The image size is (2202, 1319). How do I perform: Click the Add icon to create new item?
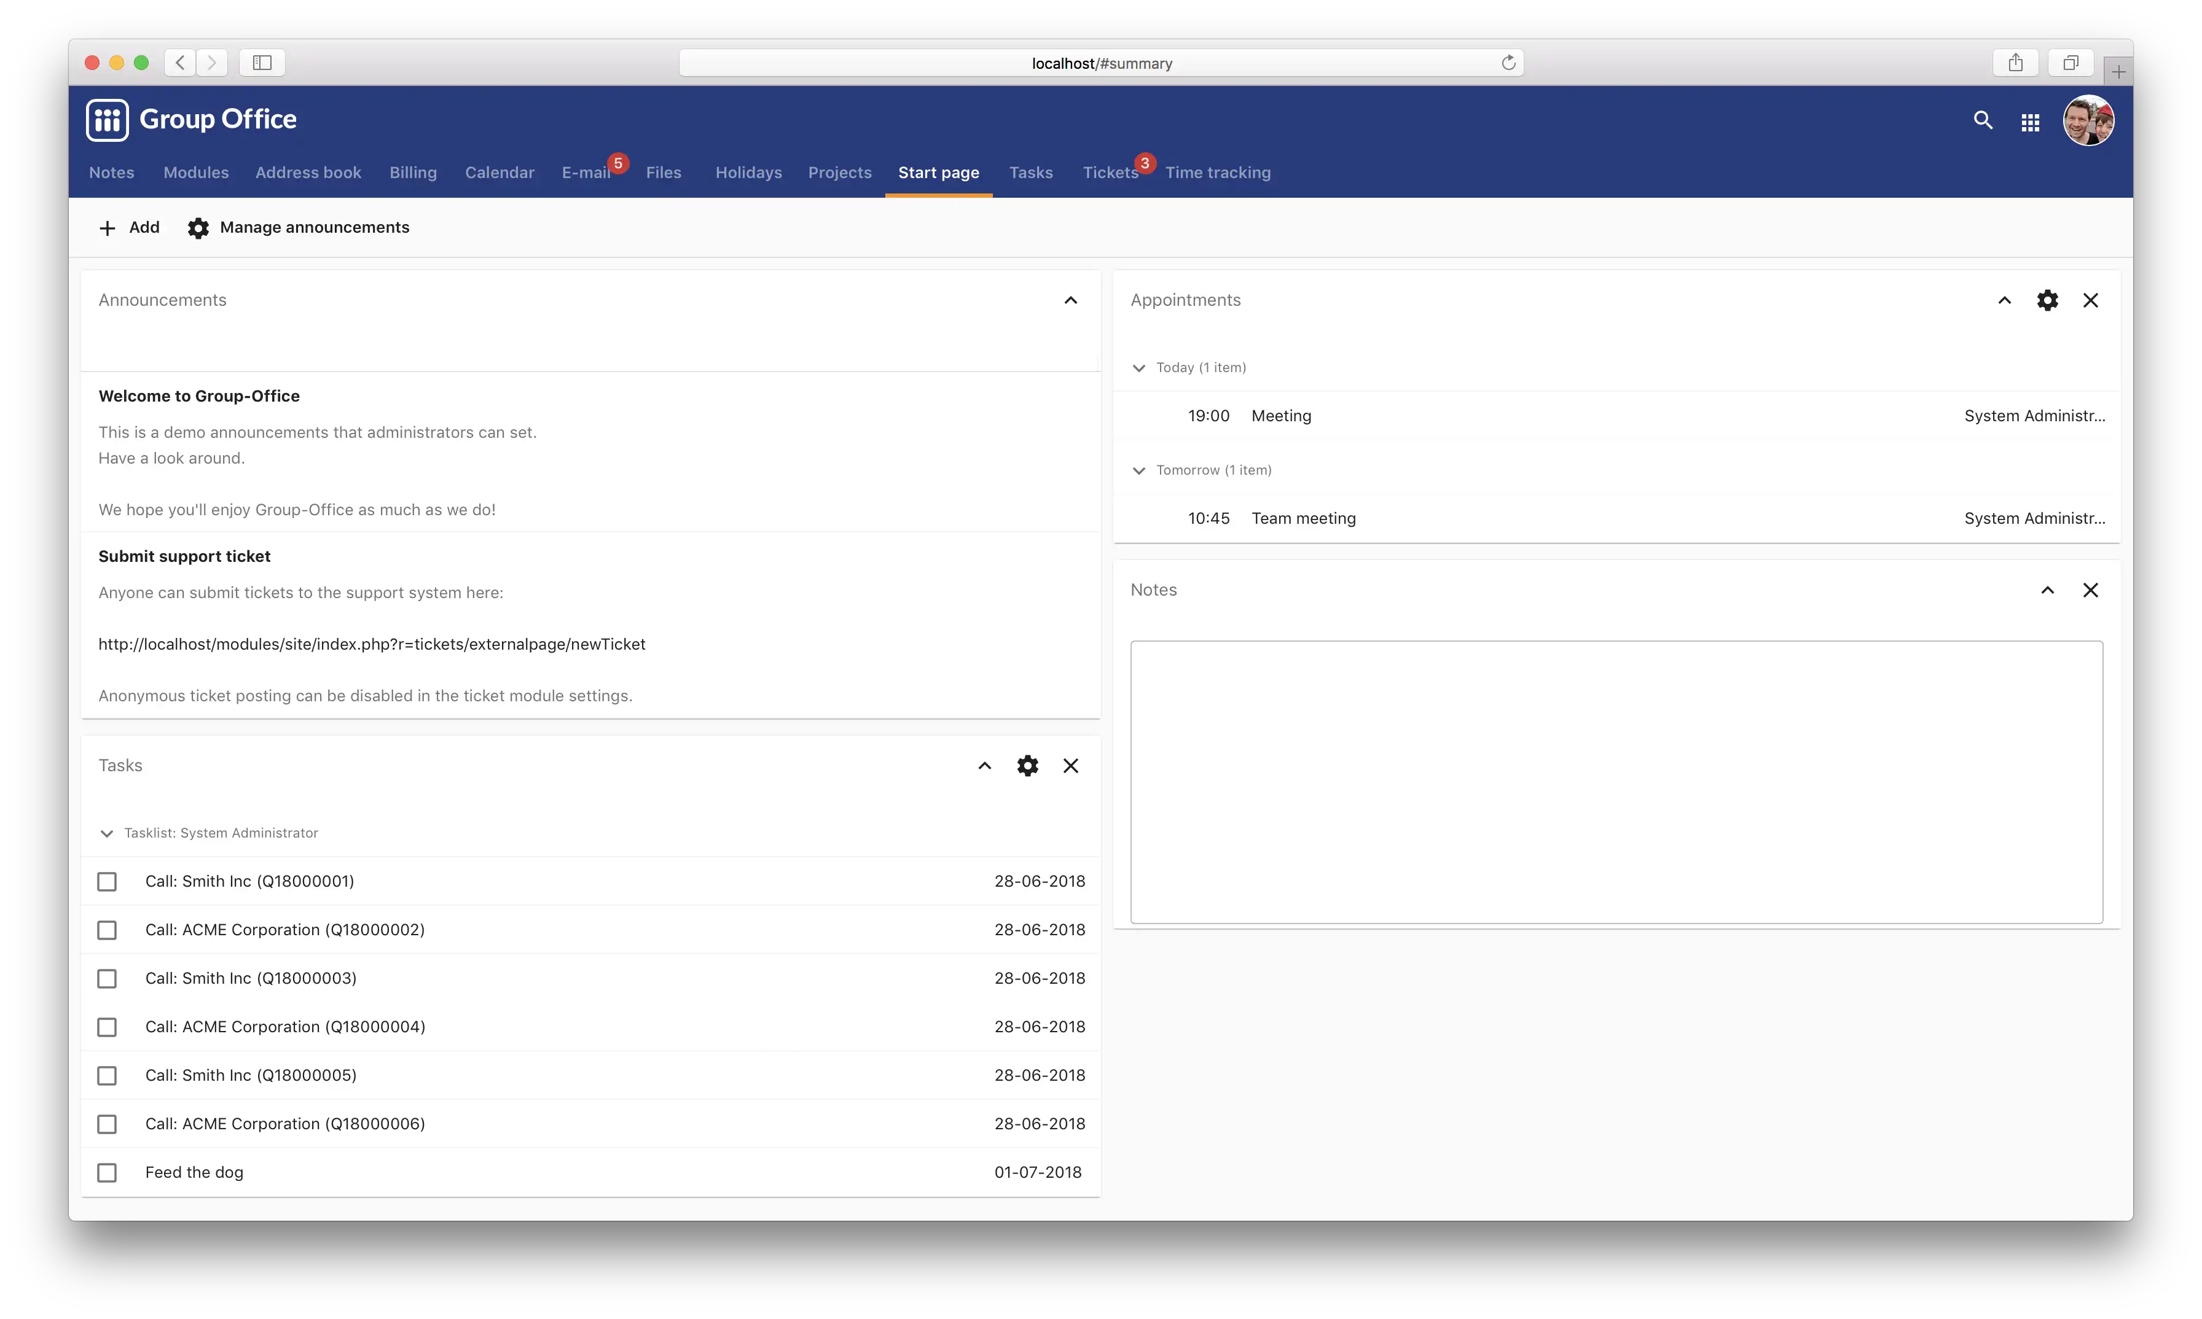tap(107, 226)
